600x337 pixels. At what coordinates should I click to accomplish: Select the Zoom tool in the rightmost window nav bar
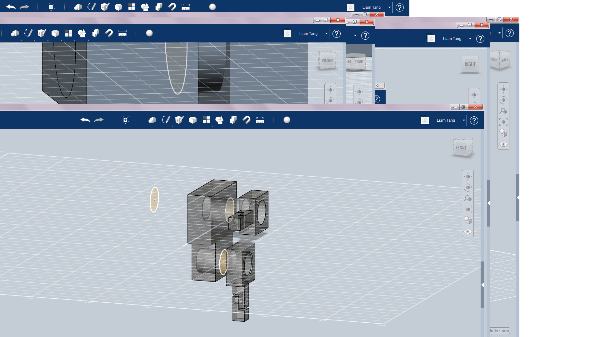[503, 111]
